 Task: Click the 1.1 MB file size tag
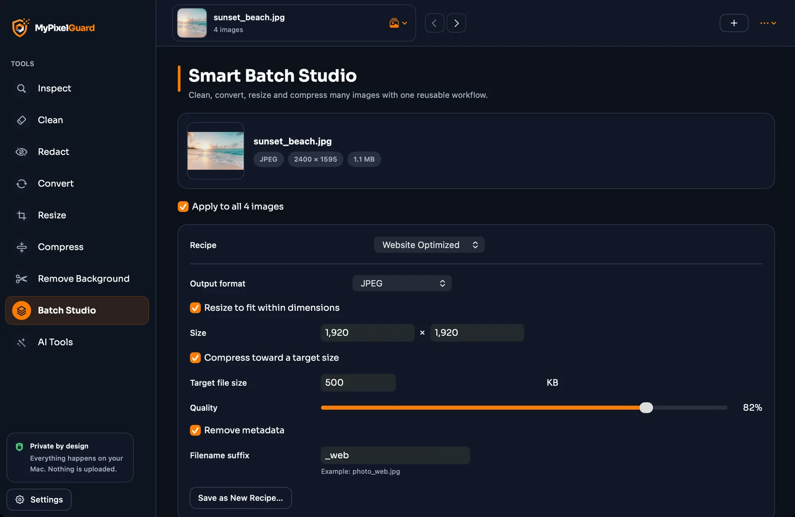364,159
